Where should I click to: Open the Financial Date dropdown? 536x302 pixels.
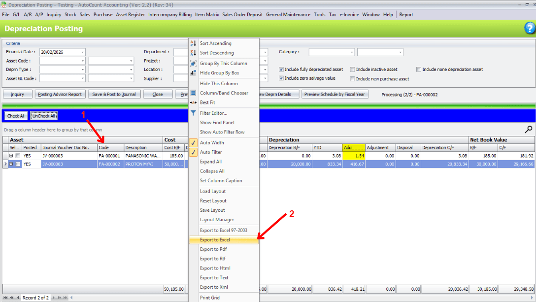click(x=82, y=52)
